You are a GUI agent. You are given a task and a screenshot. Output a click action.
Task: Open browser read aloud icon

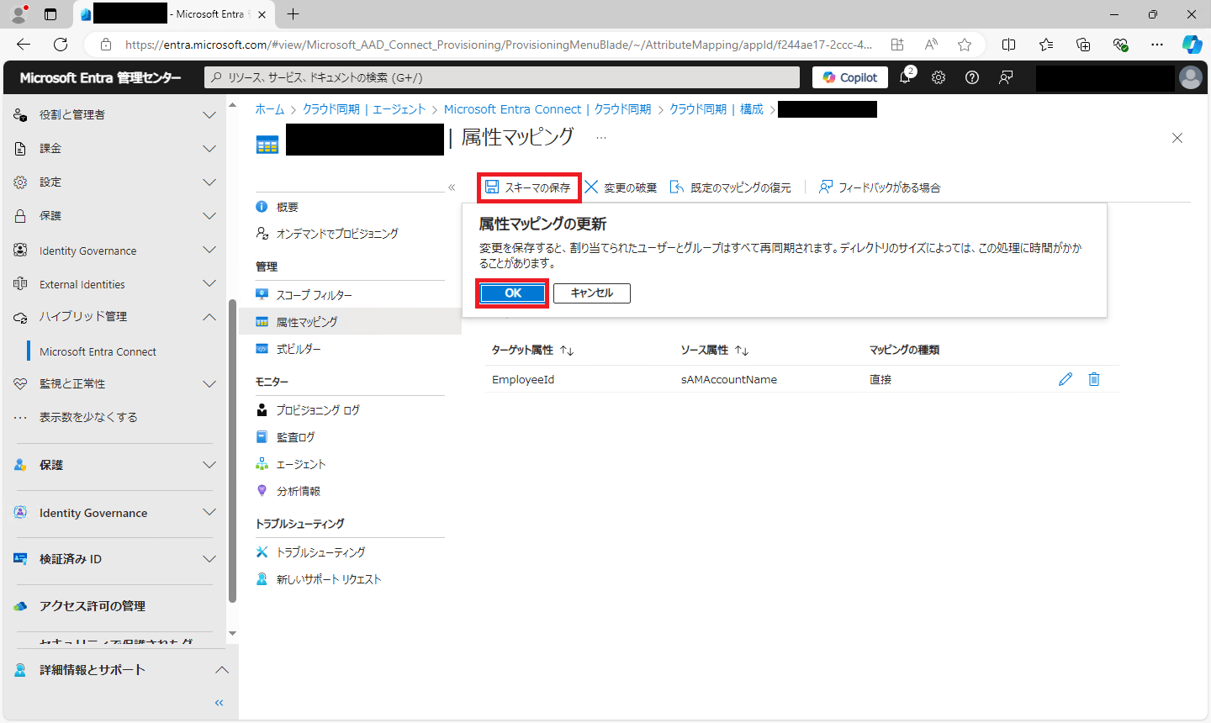pyautogui.click(x=931, y=45)
